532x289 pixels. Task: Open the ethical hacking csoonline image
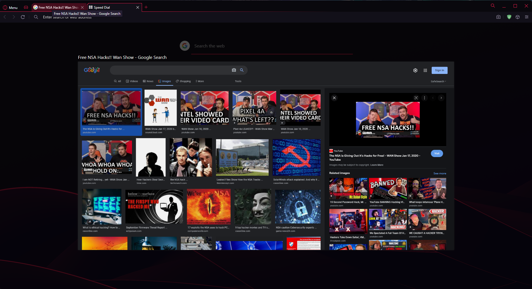(102, 206)
